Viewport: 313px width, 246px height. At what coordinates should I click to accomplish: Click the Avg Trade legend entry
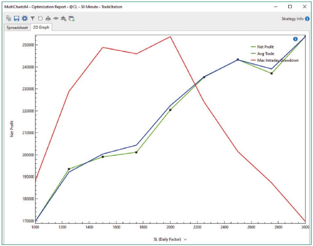pos(263,54)
